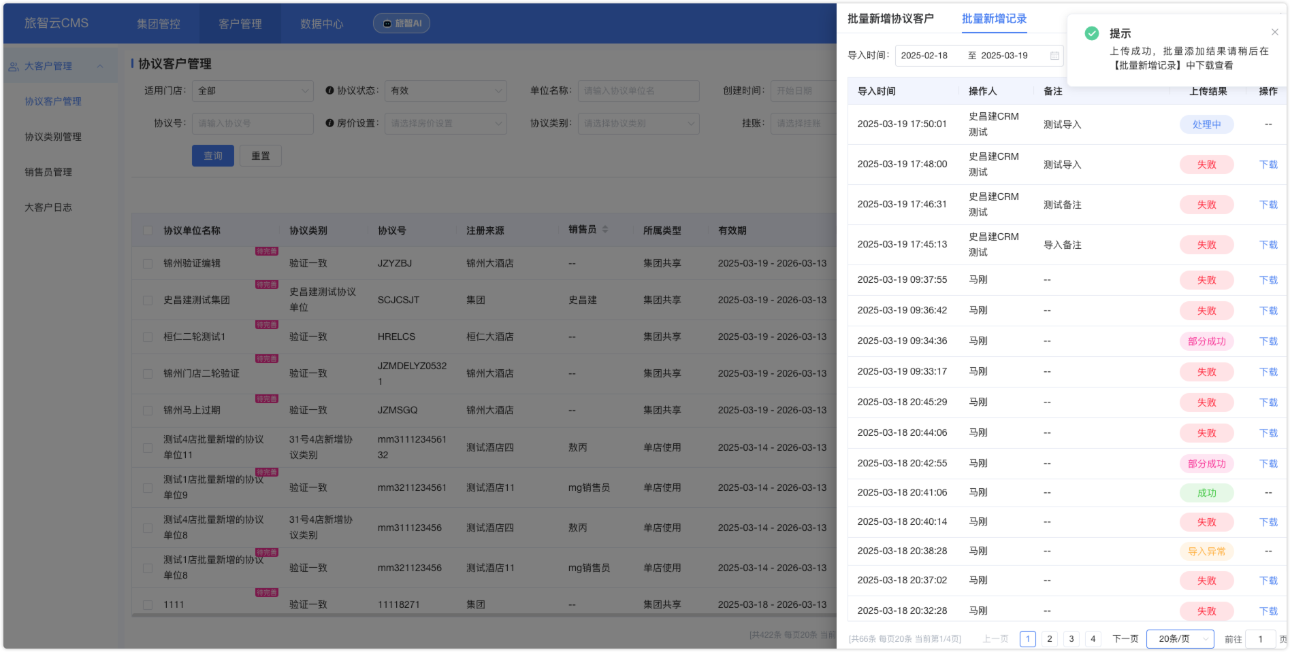This screenshot has width=1290, height=652.
Task: Check the box for 史昌建测试集团 row
Action: [x=148, y=300]
